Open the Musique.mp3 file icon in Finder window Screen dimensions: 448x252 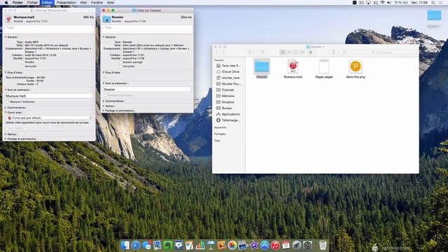pos(293,66)
